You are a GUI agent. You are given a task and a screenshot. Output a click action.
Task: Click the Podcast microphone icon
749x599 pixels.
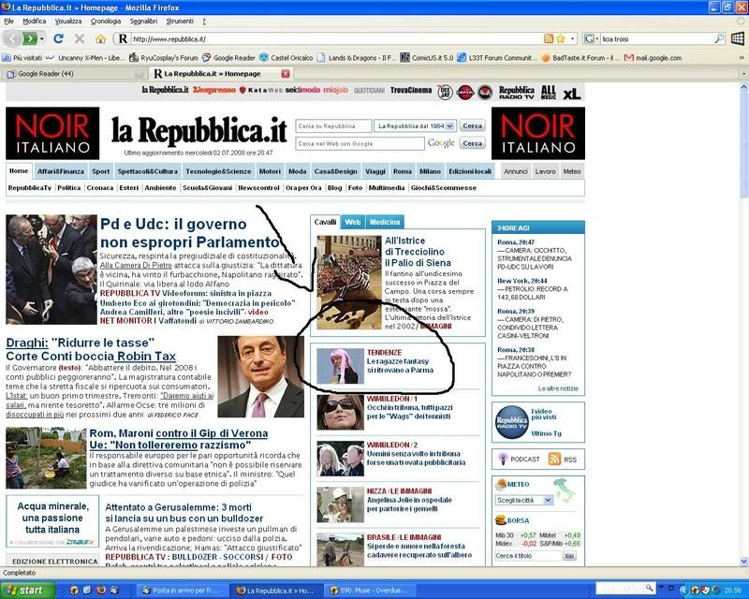(502, 459)
